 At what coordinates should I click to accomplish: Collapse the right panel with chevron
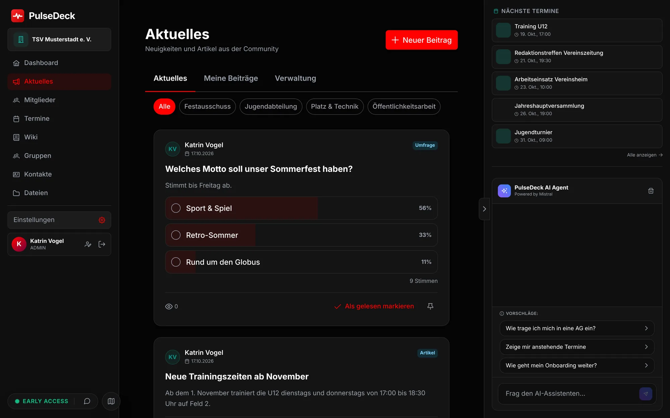[x=484, y=209]
